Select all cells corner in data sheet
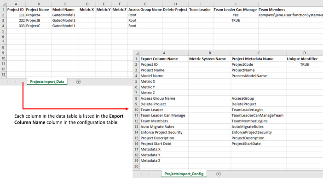Viewport: 323px width, 178px height. pos(3,4)
